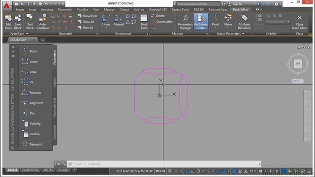Image resolution: width=315 pixels, height=177 pixels.
Task: Click Show All constraints
Action: click(x=86, y=22)
